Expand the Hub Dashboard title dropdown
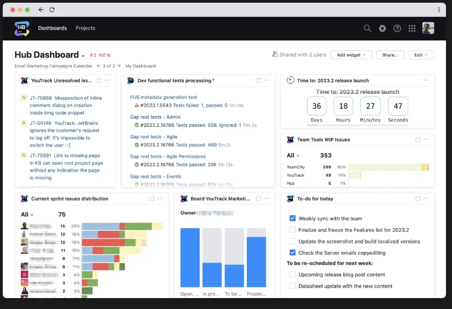 pyautogui.click(x=83, y=56)
